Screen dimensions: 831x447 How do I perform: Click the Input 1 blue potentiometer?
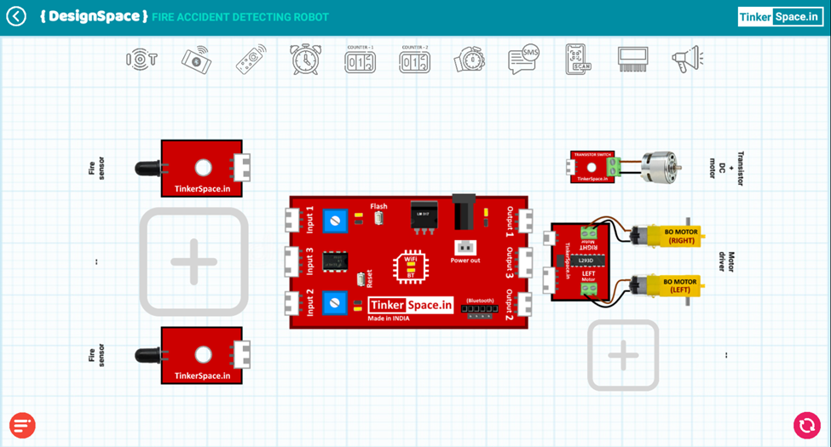334,221
